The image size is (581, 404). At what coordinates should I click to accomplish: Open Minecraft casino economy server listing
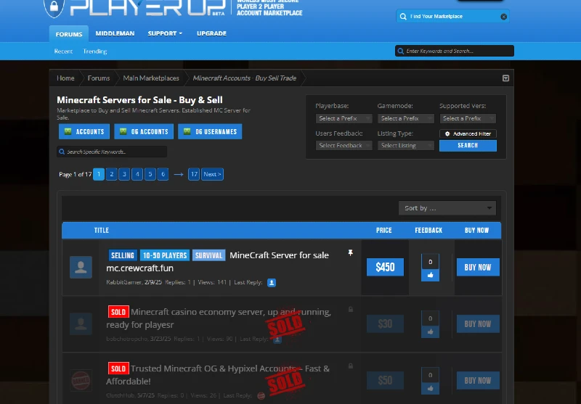219,318
